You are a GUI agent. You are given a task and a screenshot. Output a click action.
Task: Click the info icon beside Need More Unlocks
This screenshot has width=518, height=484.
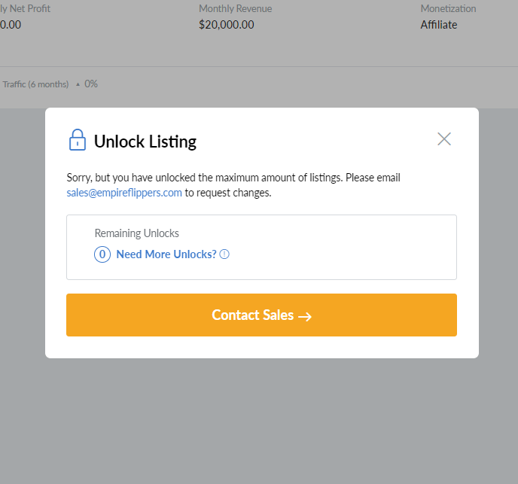coord(224,254)
